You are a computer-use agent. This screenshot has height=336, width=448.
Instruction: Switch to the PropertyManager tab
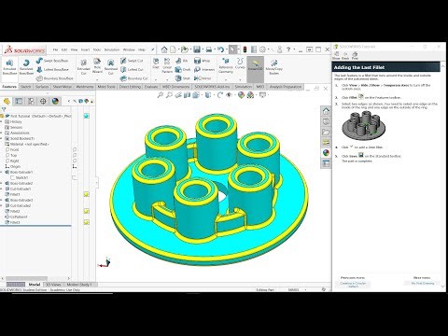point(19,101)
